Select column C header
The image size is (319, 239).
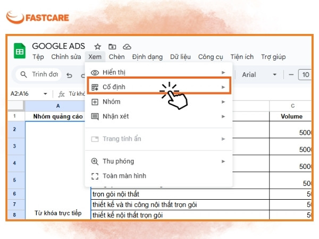290,106
